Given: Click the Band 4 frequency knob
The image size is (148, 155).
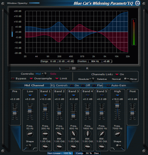Looking at the screenshot, I should pos(88,134).
